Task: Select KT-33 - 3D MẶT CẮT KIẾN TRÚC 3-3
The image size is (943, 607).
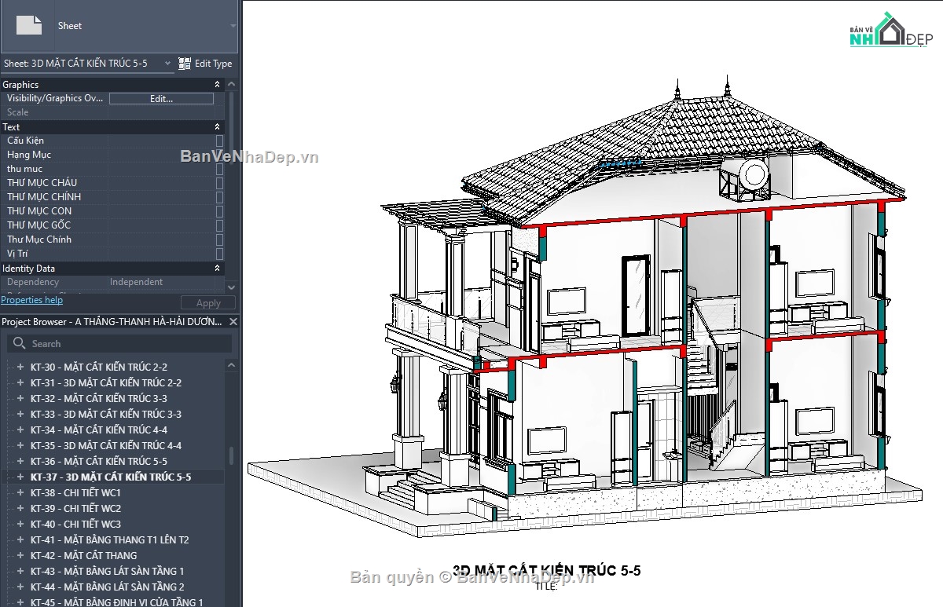Action: [x=106, y=414]
